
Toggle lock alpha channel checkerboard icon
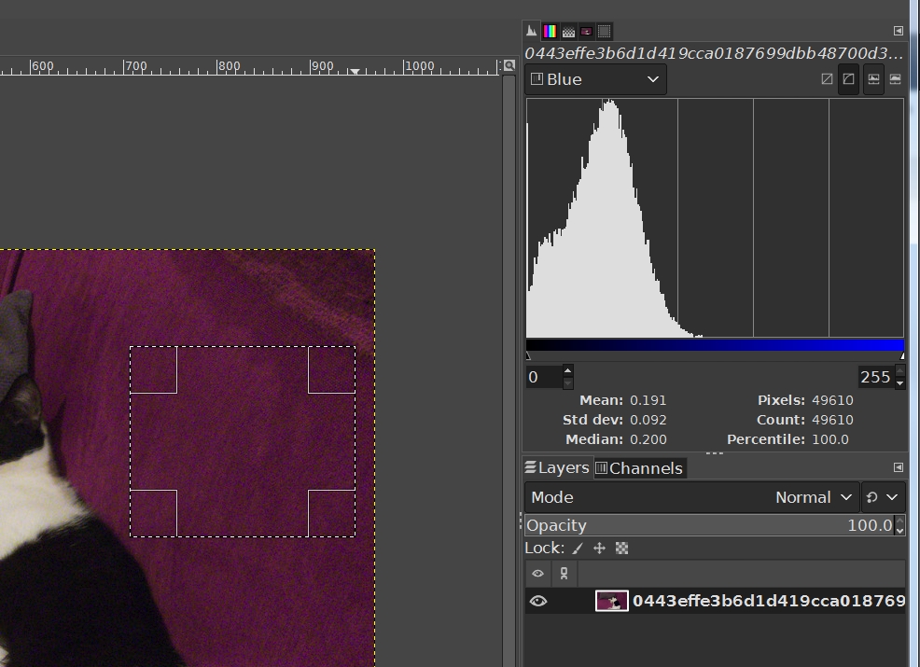point(621,549)
